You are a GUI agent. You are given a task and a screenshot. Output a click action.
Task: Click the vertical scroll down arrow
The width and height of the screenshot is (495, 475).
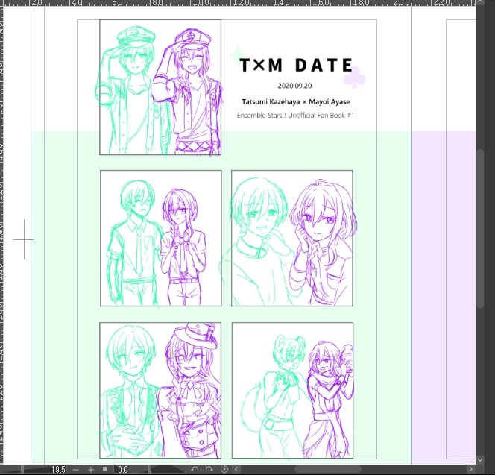tap(480, 460)
